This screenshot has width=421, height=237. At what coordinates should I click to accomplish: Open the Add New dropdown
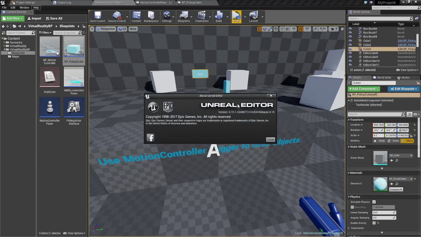(12, 18)
